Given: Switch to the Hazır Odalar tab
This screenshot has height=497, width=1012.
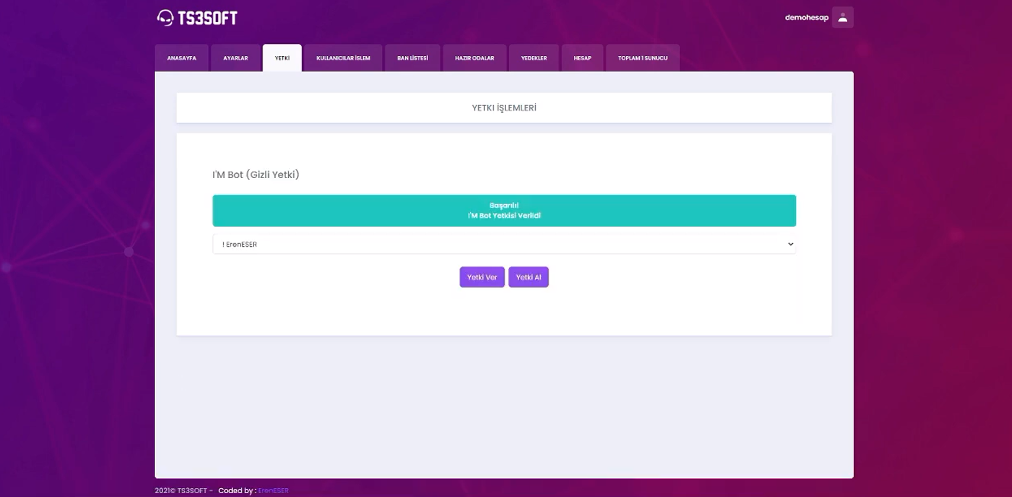Looking at the screenshot, I should [474, 58].
